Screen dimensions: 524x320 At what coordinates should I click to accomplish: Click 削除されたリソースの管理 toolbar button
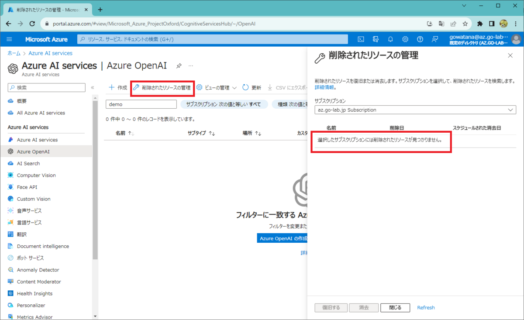tap(162, 88)
